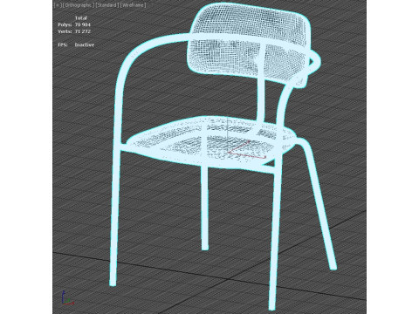Select the Total statistics header
Image resolution: width=419 pixels, height=314 pixels.
(x=81, y=18)
